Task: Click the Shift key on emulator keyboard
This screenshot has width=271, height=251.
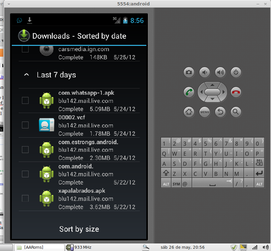Action: [x=166, y=173]
